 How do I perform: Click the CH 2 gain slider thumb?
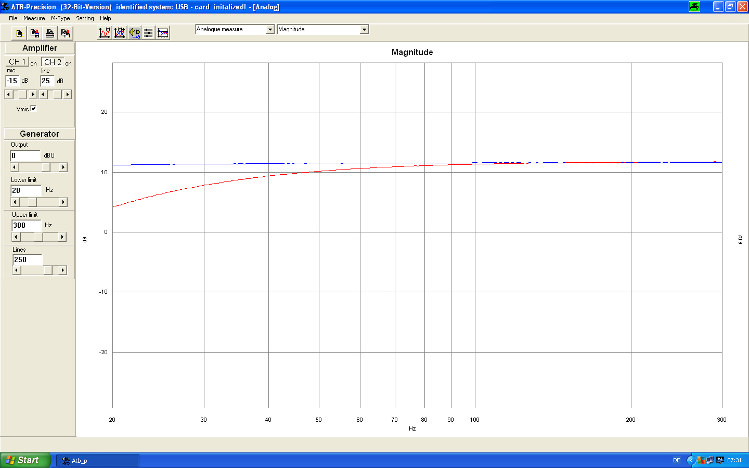tap(57, 94)
